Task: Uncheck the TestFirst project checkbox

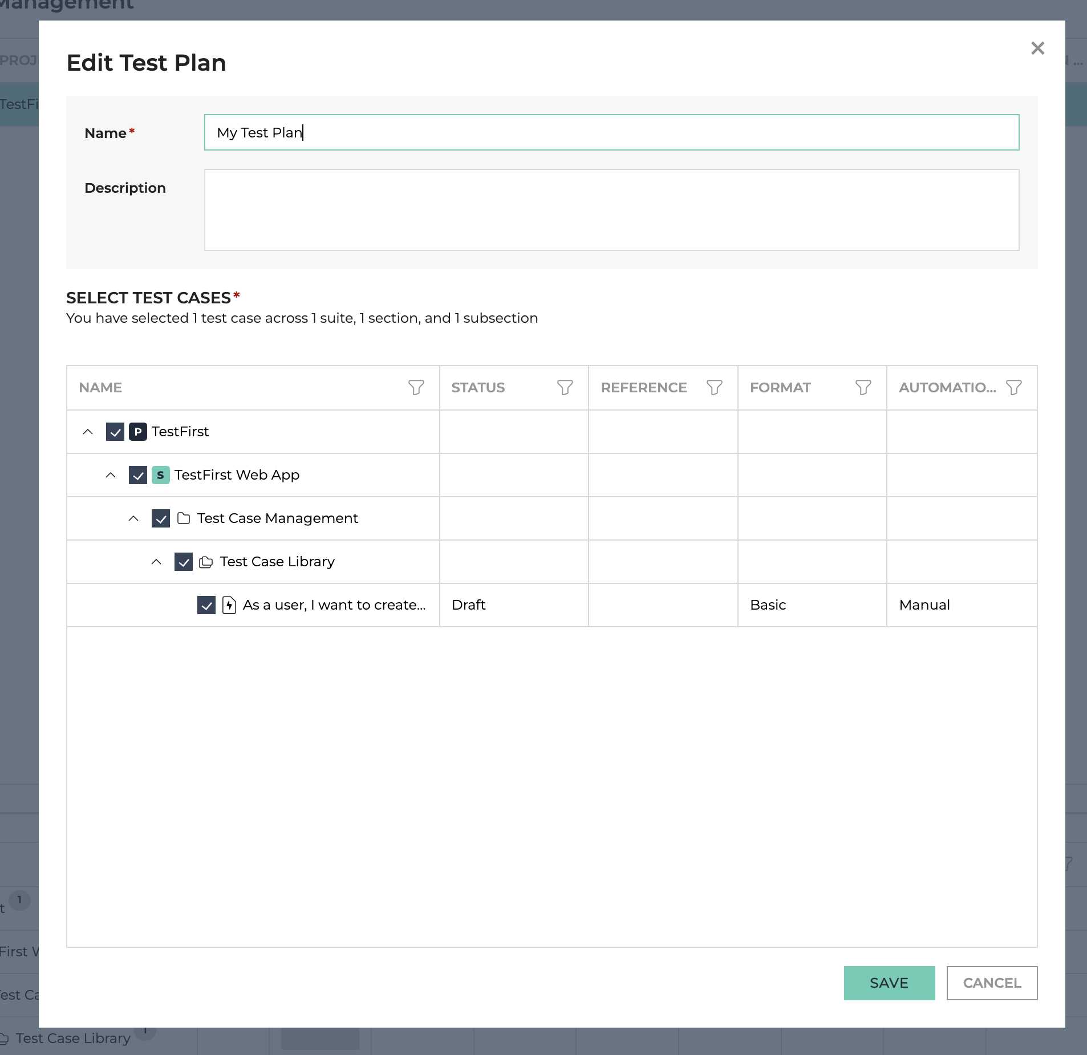Action: (x=115, y=432)
